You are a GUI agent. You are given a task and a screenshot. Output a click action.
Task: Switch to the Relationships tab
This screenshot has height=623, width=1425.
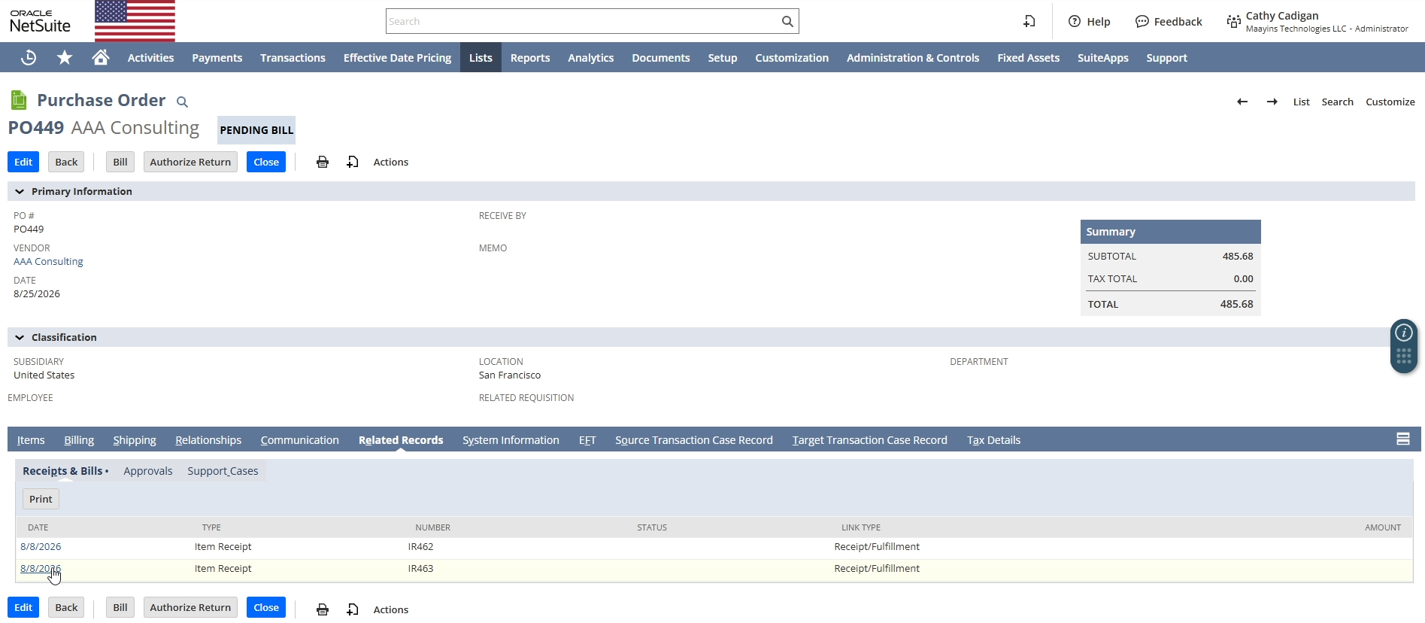click(208, 440)
